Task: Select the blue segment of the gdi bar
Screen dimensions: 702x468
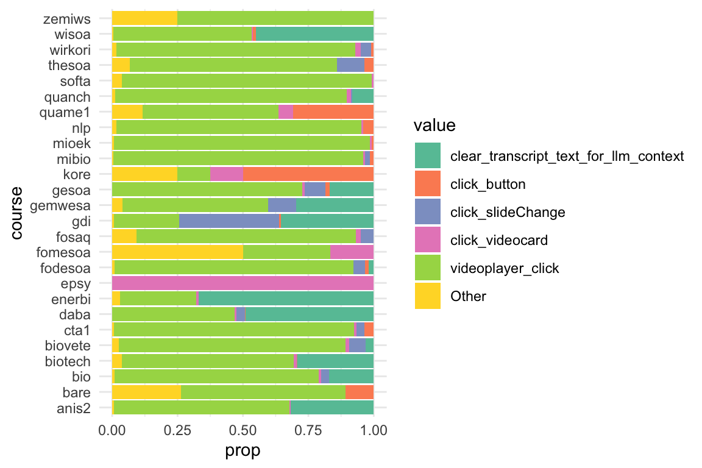Action: click(x=229, y=221)
